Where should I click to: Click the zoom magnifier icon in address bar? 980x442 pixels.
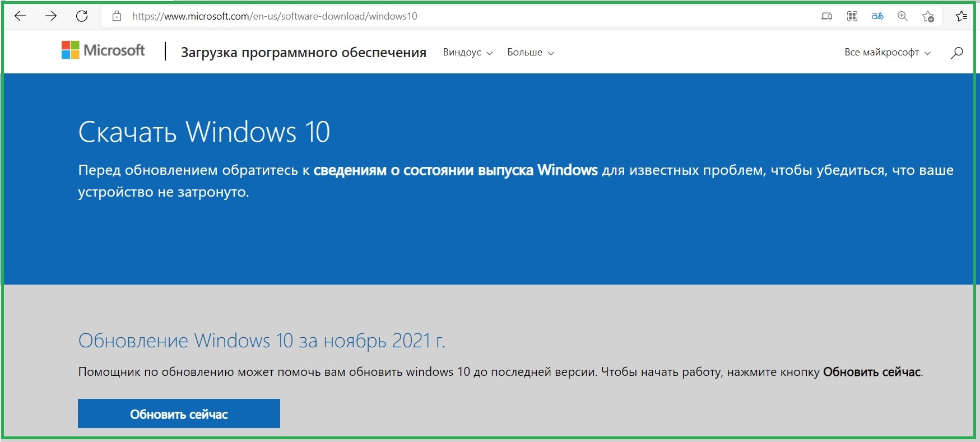pos(903,16)
